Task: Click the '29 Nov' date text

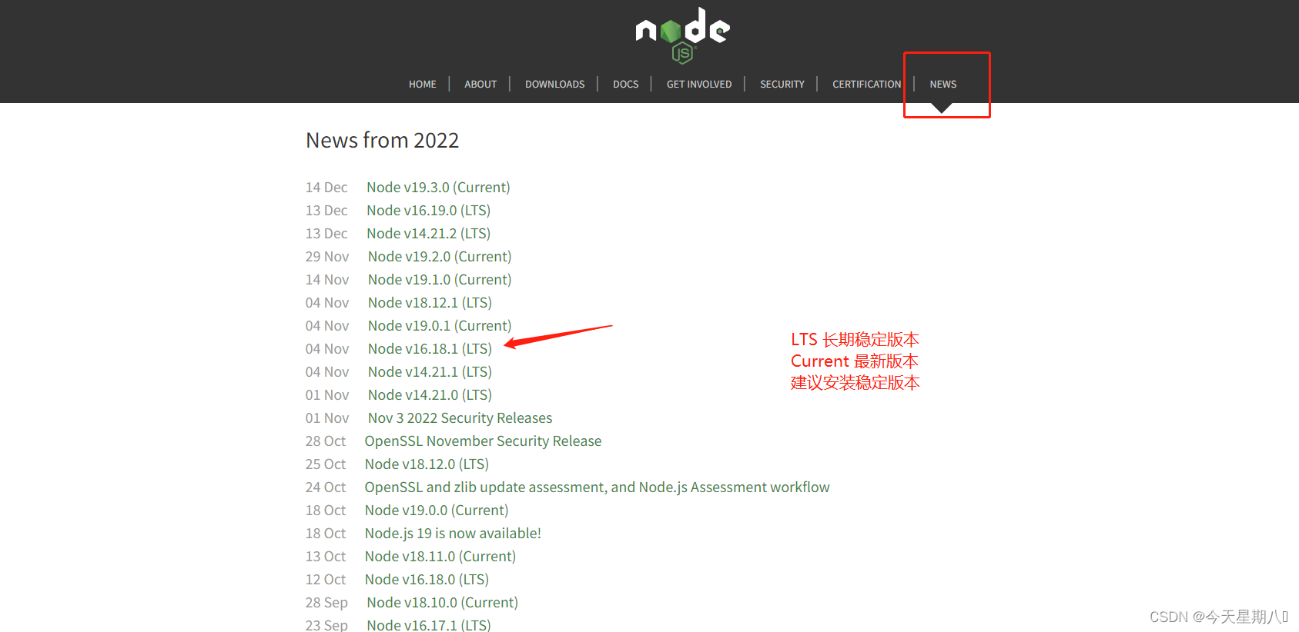Action: coord(327,257)
